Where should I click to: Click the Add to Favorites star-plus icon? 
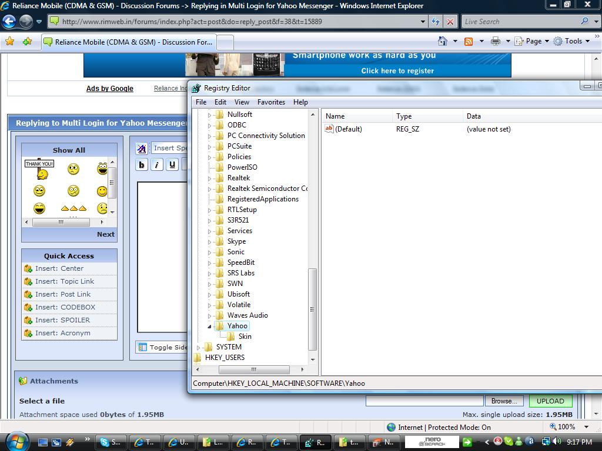[27, 42]
